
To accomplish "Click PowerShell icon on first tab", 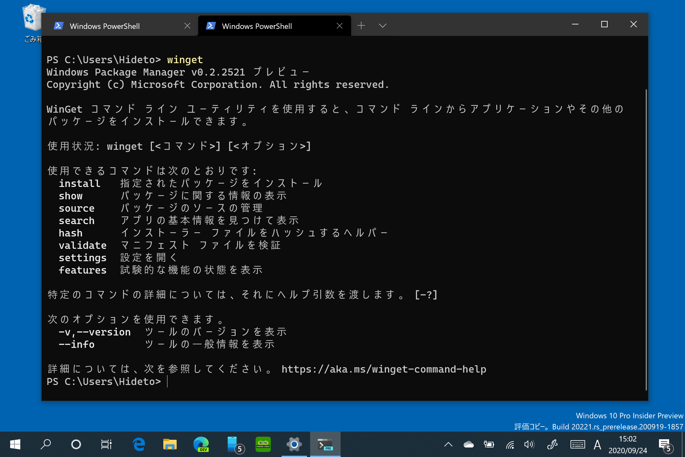I will coord(59,26).
